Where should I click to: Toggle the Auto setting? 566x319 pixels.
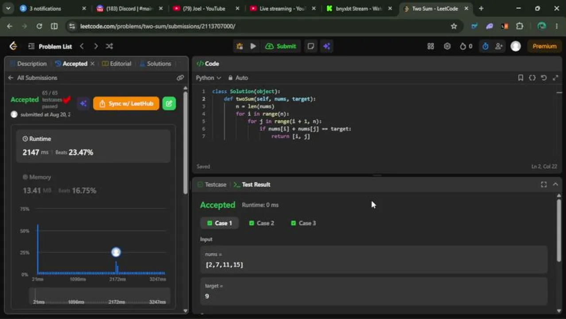coord(238,78)
